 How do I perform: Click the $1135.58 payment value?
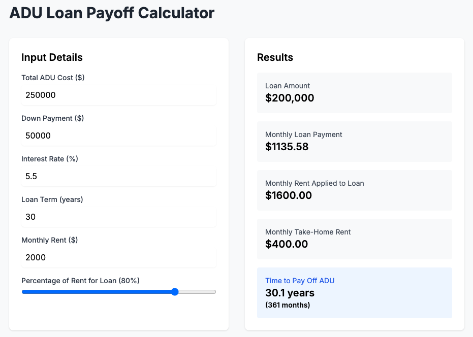pos(287,147)
